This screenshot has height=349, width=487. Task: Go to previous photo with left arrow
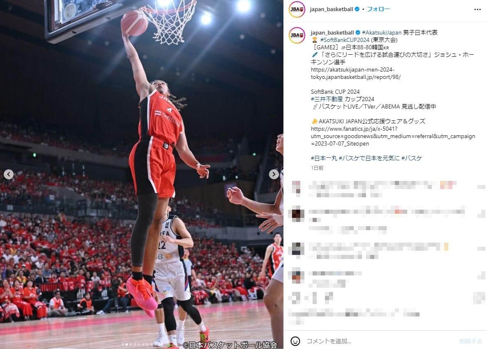[x=9, y=174]
